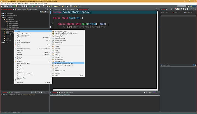Select Folder in New submenu
Image resolution: width=197 pixels, height=114 pixels.
pyautogui.click(x=68, y=67)
